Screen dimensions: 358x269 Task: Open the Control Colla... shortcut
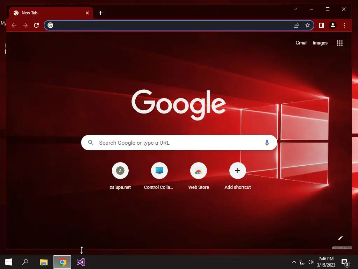[159, 176]
